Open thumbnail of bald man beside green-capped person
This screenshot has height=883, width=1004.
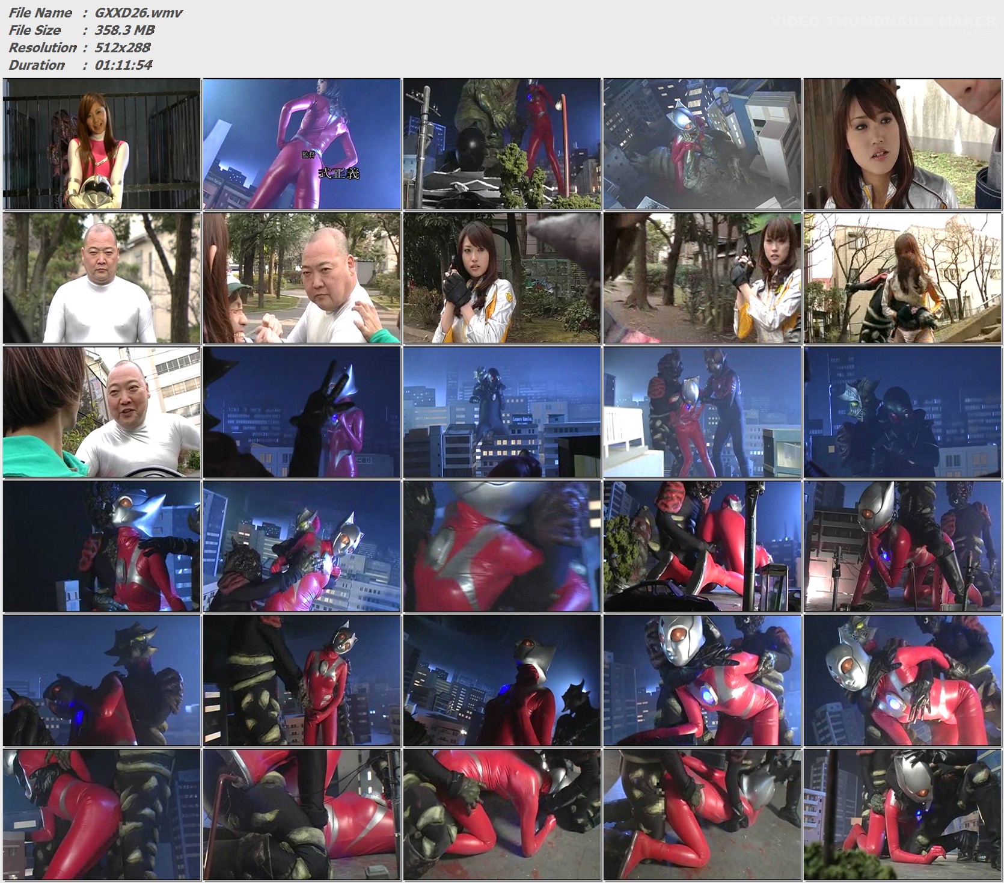pyautogui.click(x=302, y=278)
